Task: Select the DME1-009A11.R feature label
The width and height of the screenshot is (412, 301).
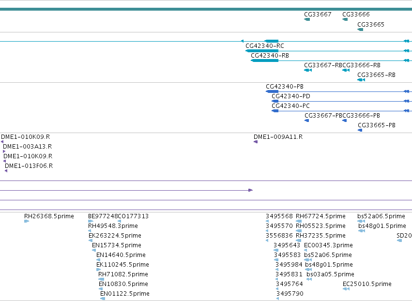Action: click(278, 137)
